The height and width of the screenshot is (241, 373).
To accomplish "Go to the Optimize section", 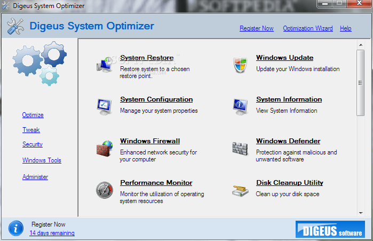I will pos(33,115).
